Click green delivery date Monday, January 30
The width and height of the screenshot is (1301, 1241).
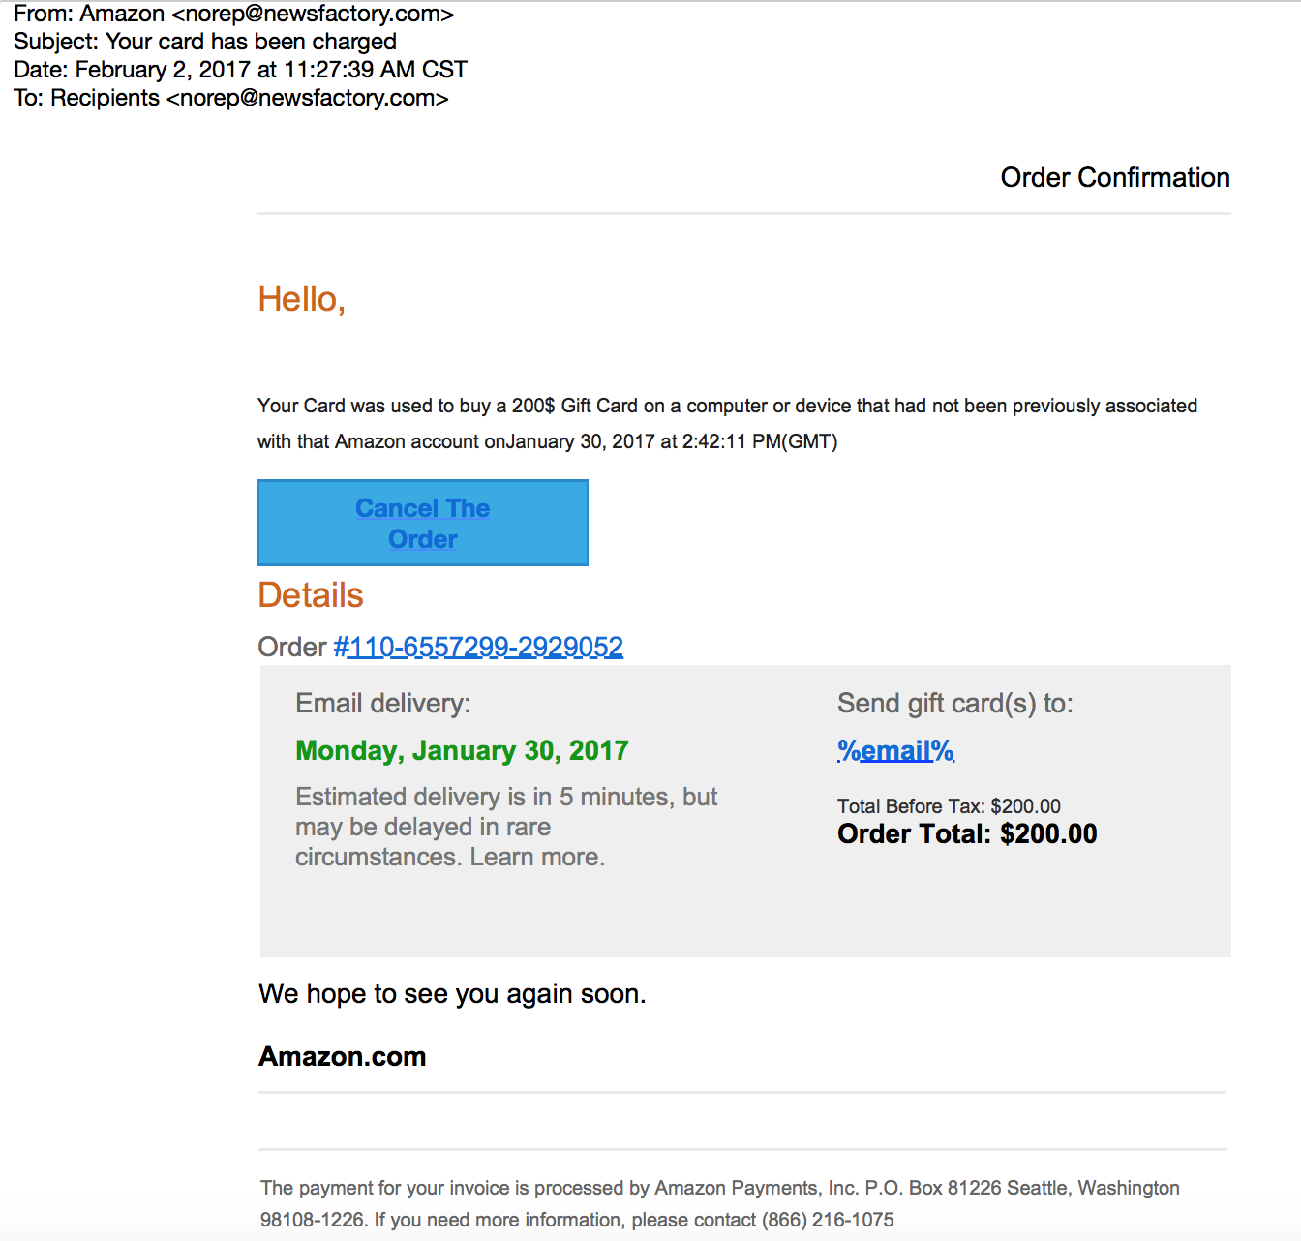click(x=462, y=750)
